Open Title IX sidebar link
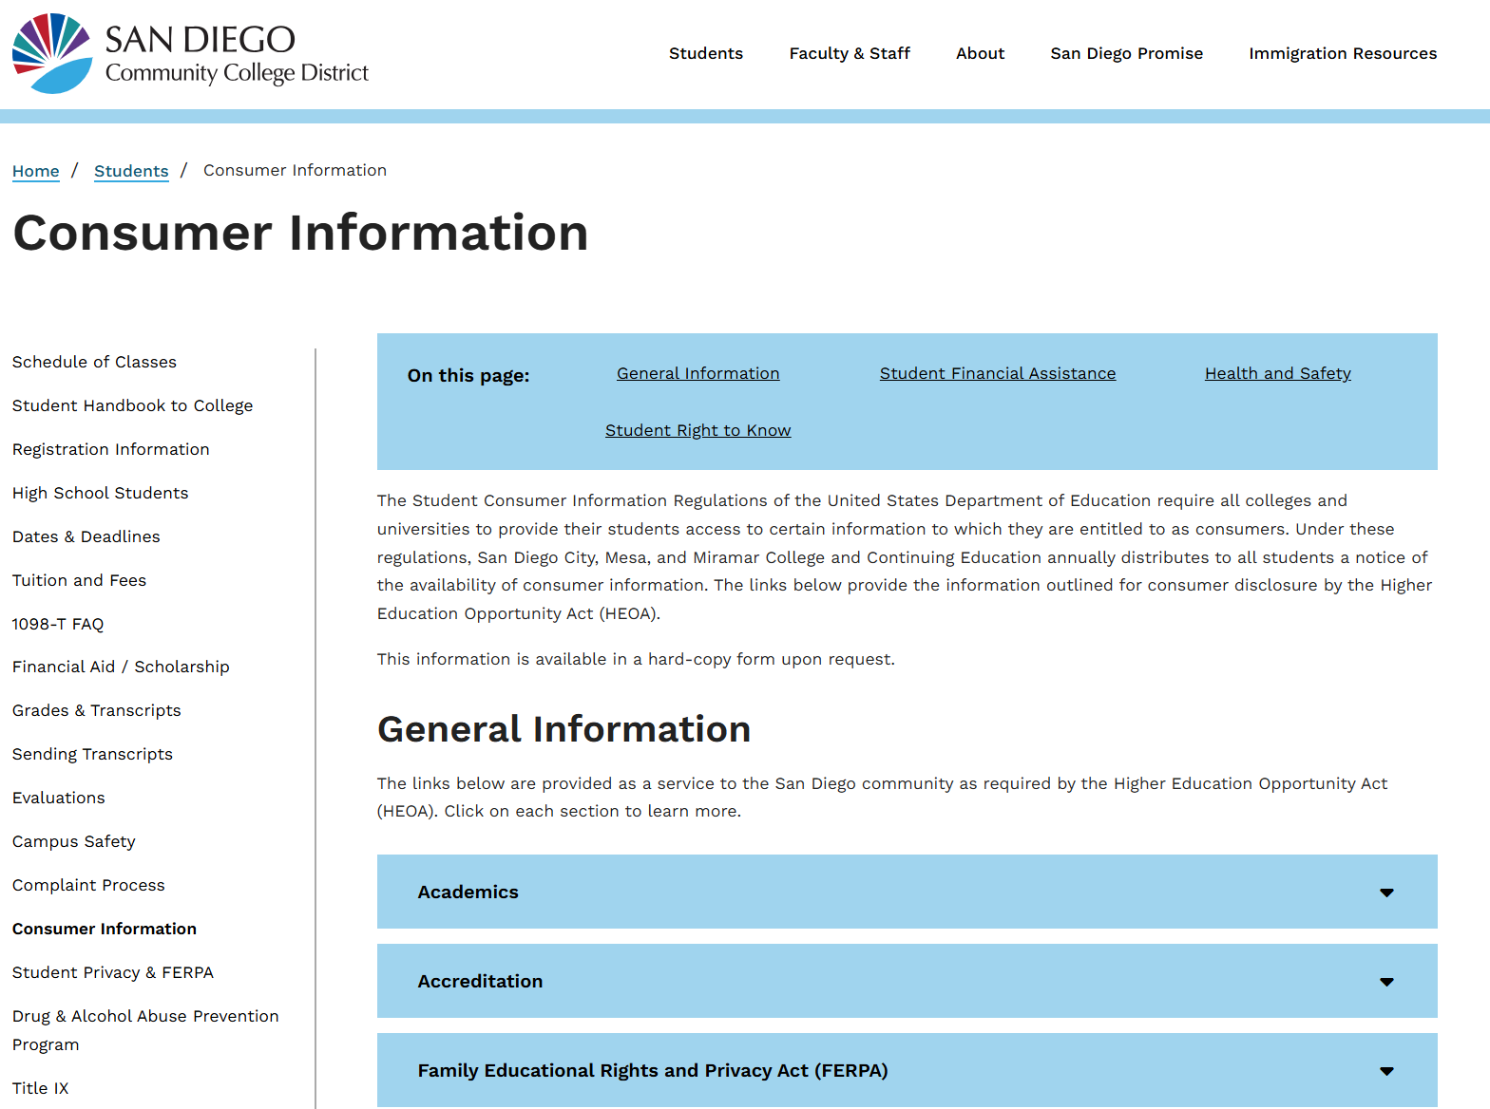Viewport: 1490px width, 1109px height. 41,1088
